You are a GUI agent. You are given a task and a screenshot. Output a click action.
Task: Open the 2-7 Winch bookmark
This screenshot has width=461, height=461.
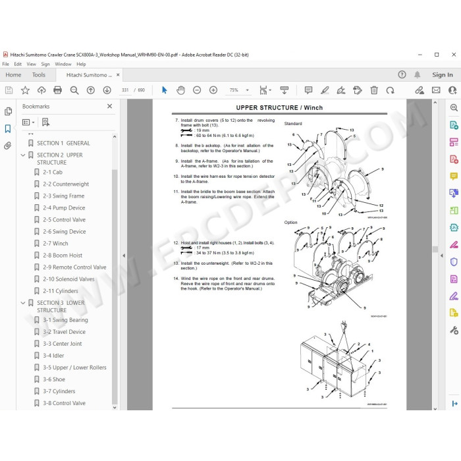pyautogui.click(x=55, y=244)
